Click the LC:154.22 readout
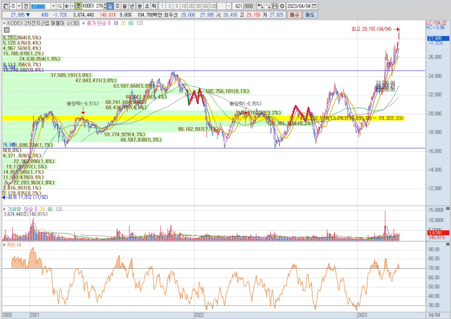 click(x=436, y=23)
